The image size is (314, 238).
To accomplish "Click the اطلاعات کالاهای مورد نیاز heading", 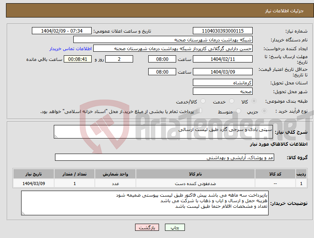I will (279, 144).
